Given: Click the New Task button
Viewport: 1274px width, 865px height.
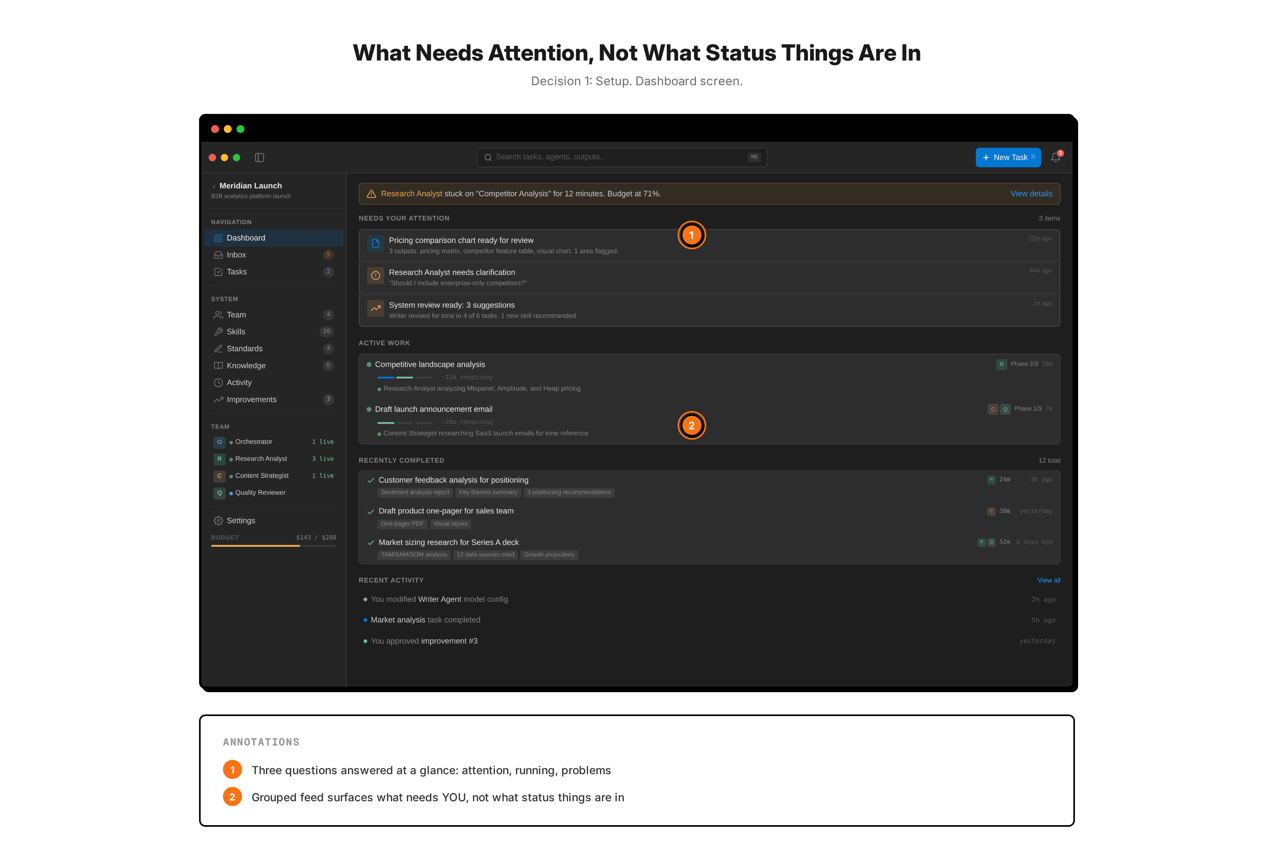Looking at the screenshot, I should [x=1008, y=157].
